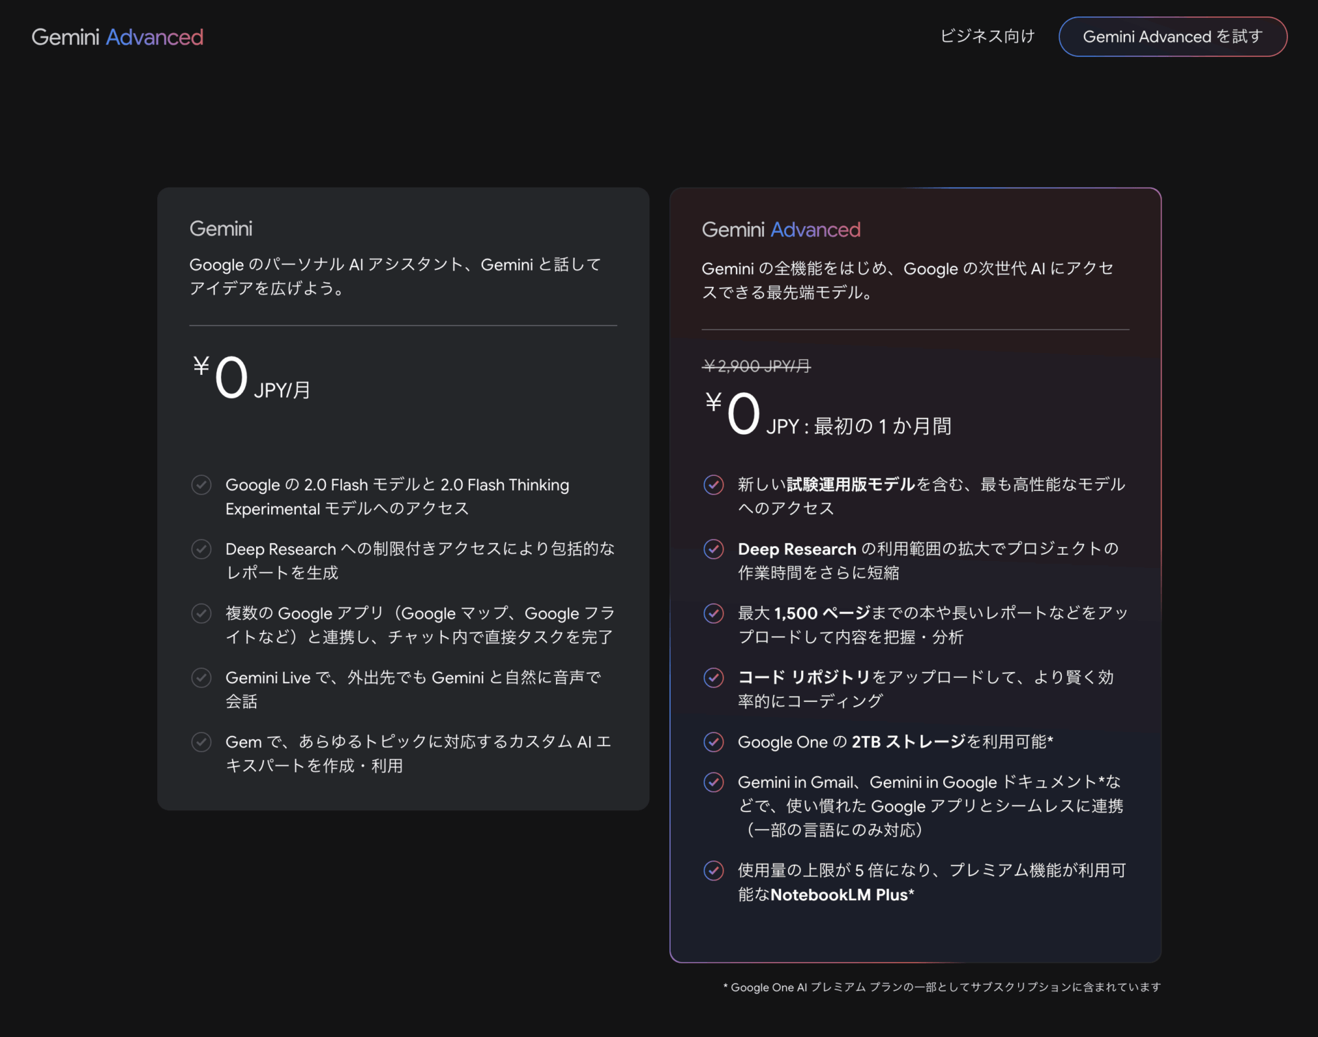
Task: Open the ビジネス向け menu item
Action: coord(986,36)
